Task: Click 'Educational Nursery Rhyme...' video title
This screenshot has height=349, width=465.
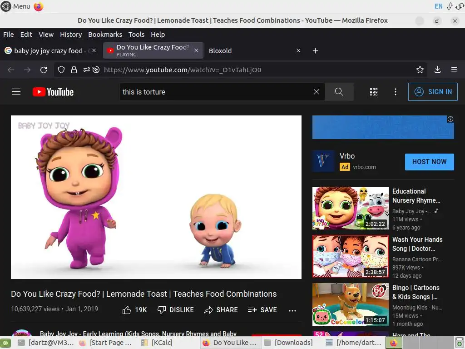Action: pyautogui.click(x=416, y=196)
